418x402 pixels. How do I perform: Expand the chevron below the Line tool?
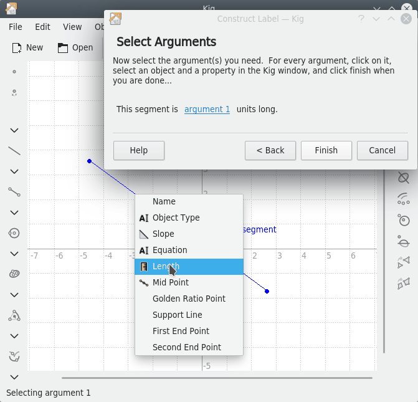[14, 171]
